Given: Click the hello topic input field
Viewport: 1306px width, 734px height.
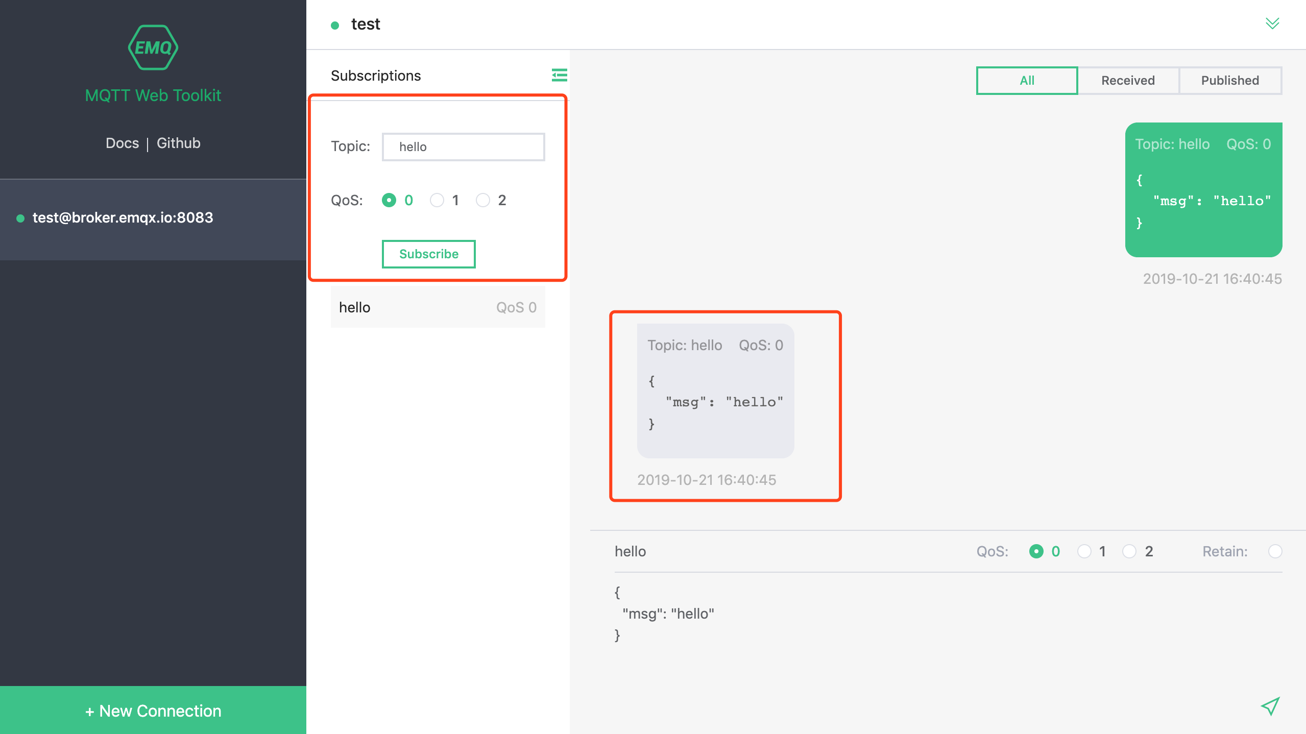Looking at the screenshot, I should pos(464,146).
